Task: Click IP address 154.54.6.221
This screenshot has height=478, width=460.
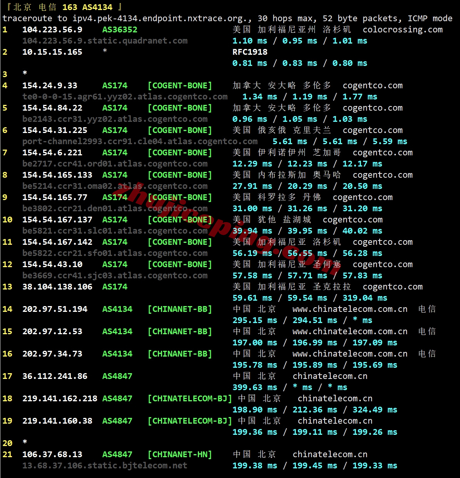Action: click(x=52, y=153)
